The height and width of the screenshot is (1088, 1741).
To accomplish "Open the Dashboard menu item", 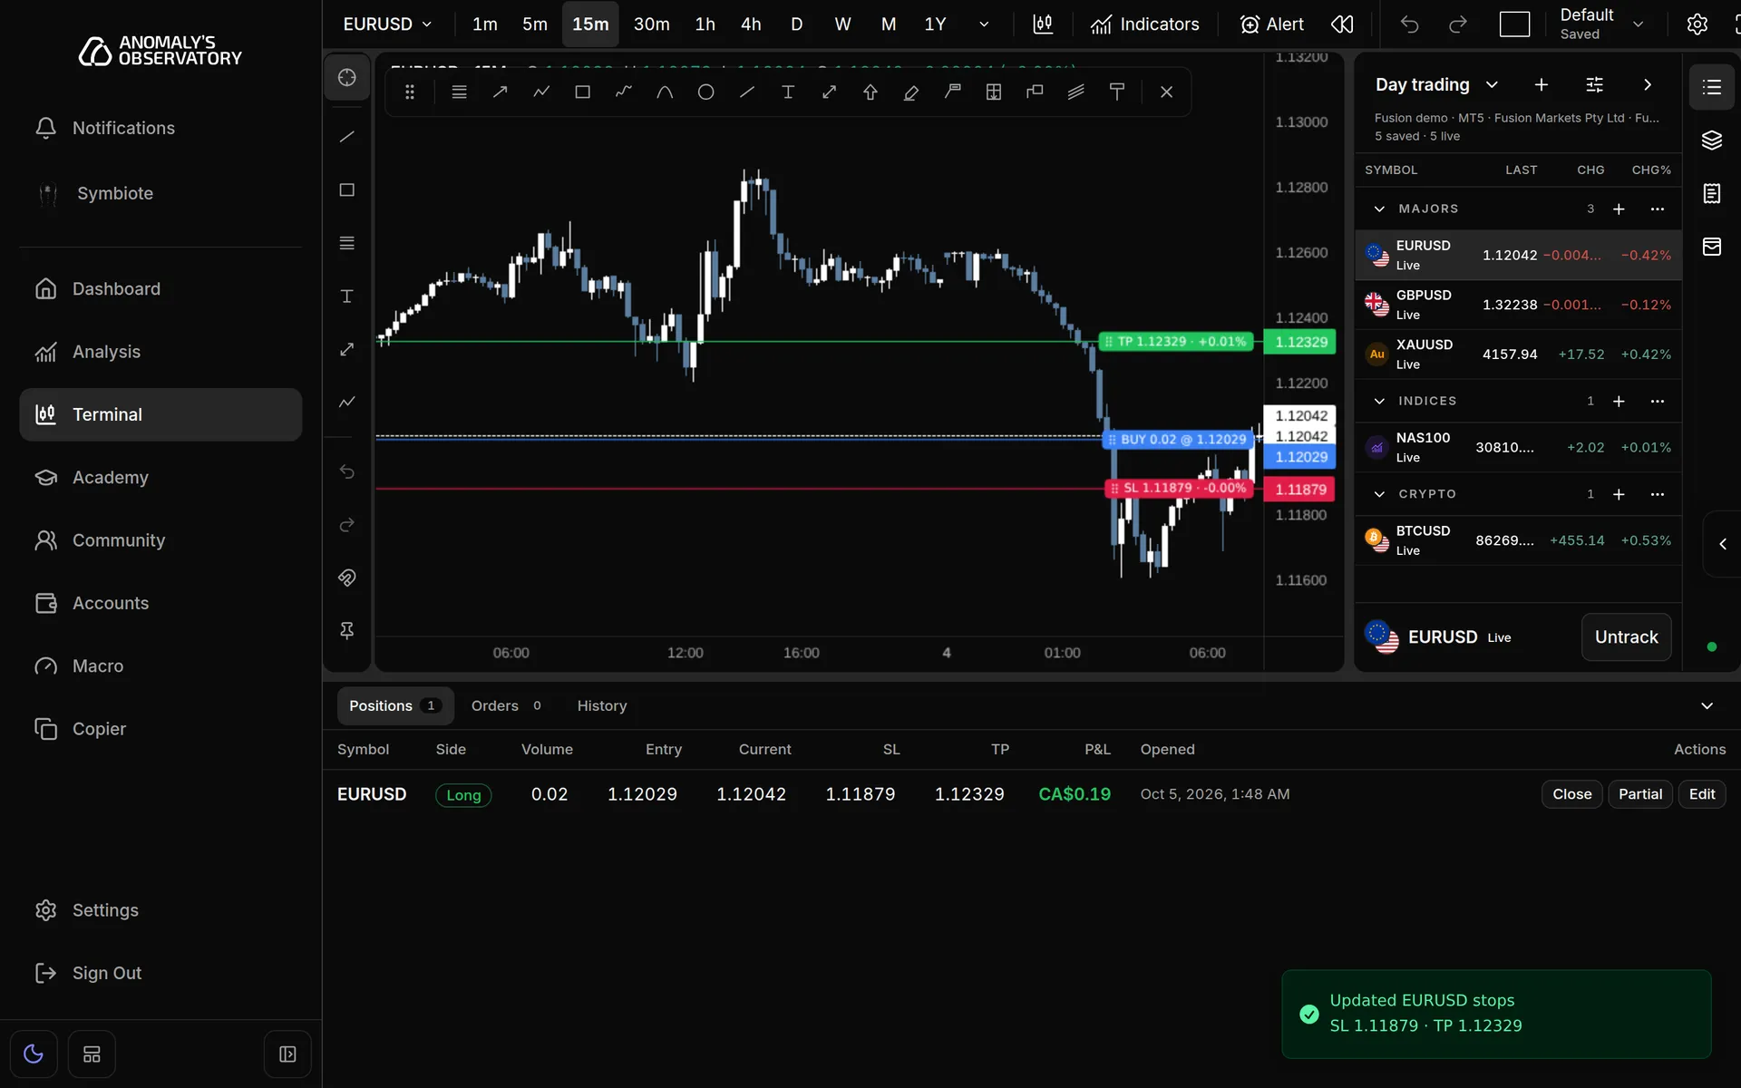I will 160,289.
